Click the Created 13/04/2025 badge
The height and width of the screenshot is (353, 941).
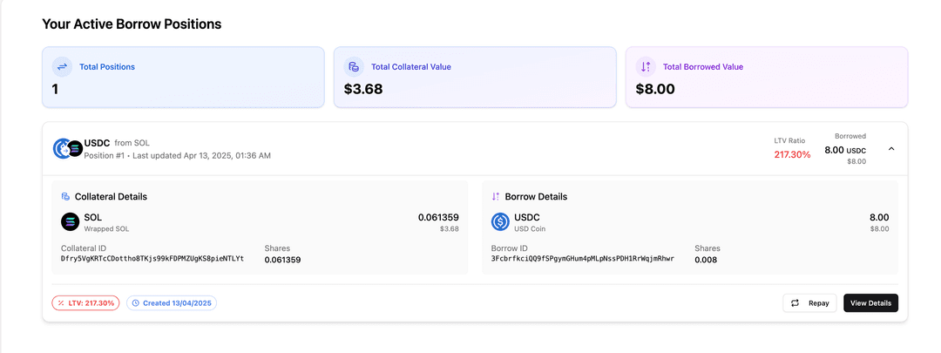(172, 303)
